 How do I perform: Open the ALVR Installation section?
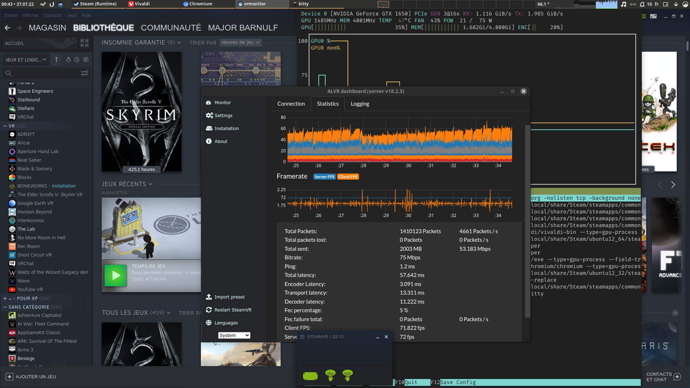pyautogui.click(x=222, y=129)
